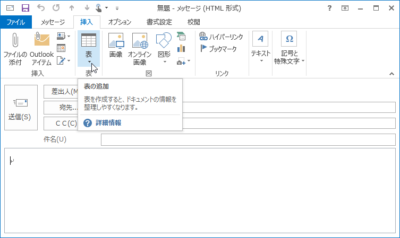Click the screenshot camera icon
The height and width of the screenshot is (238, 400).
[181, 61]
